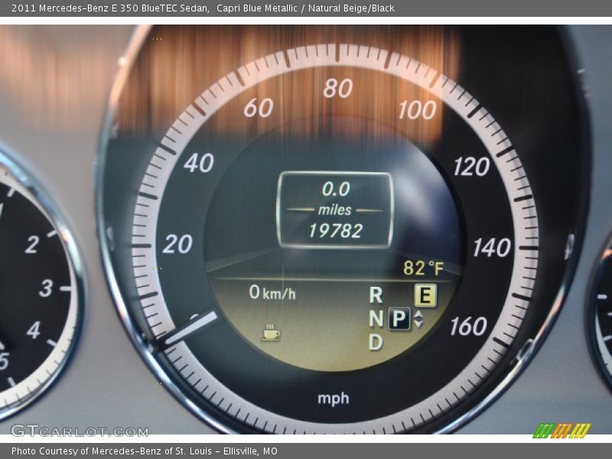Click the "0 km/h" digital speed readout

tap(272, 292)
